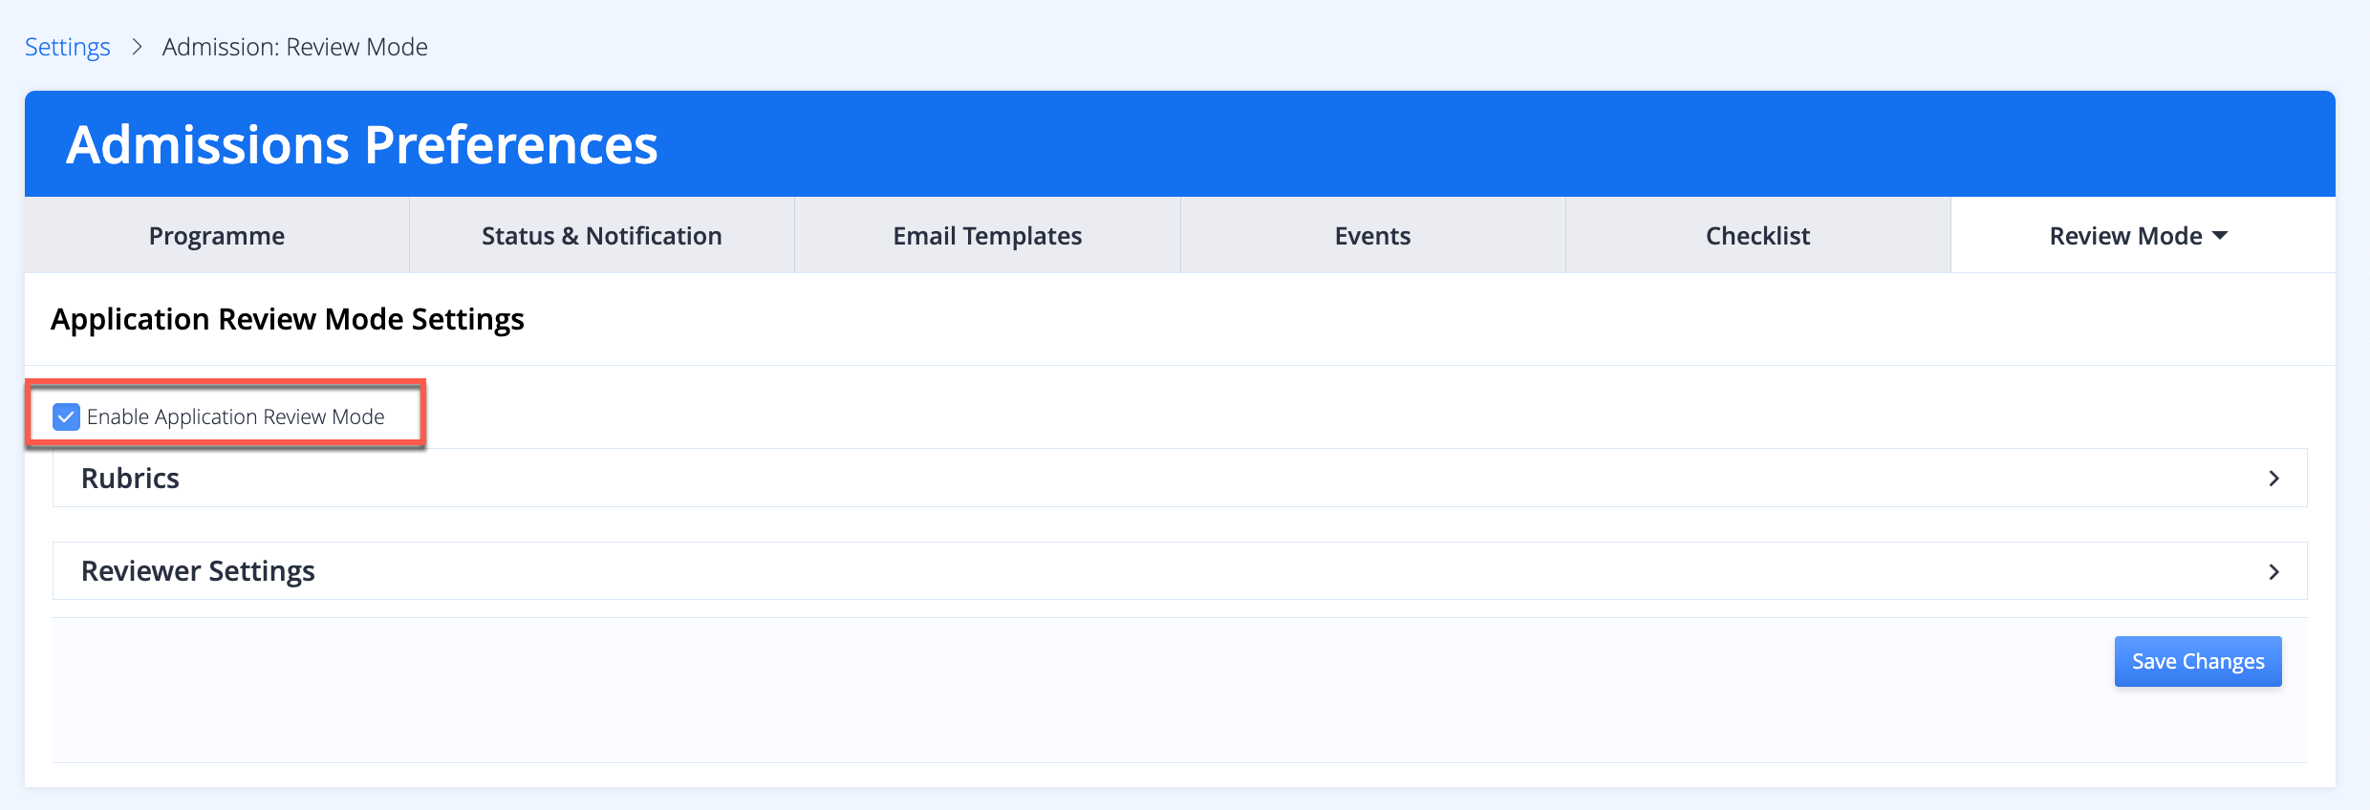Select the Review Mode tab label
The image size is (2370, 810).
coord(2125,236)
